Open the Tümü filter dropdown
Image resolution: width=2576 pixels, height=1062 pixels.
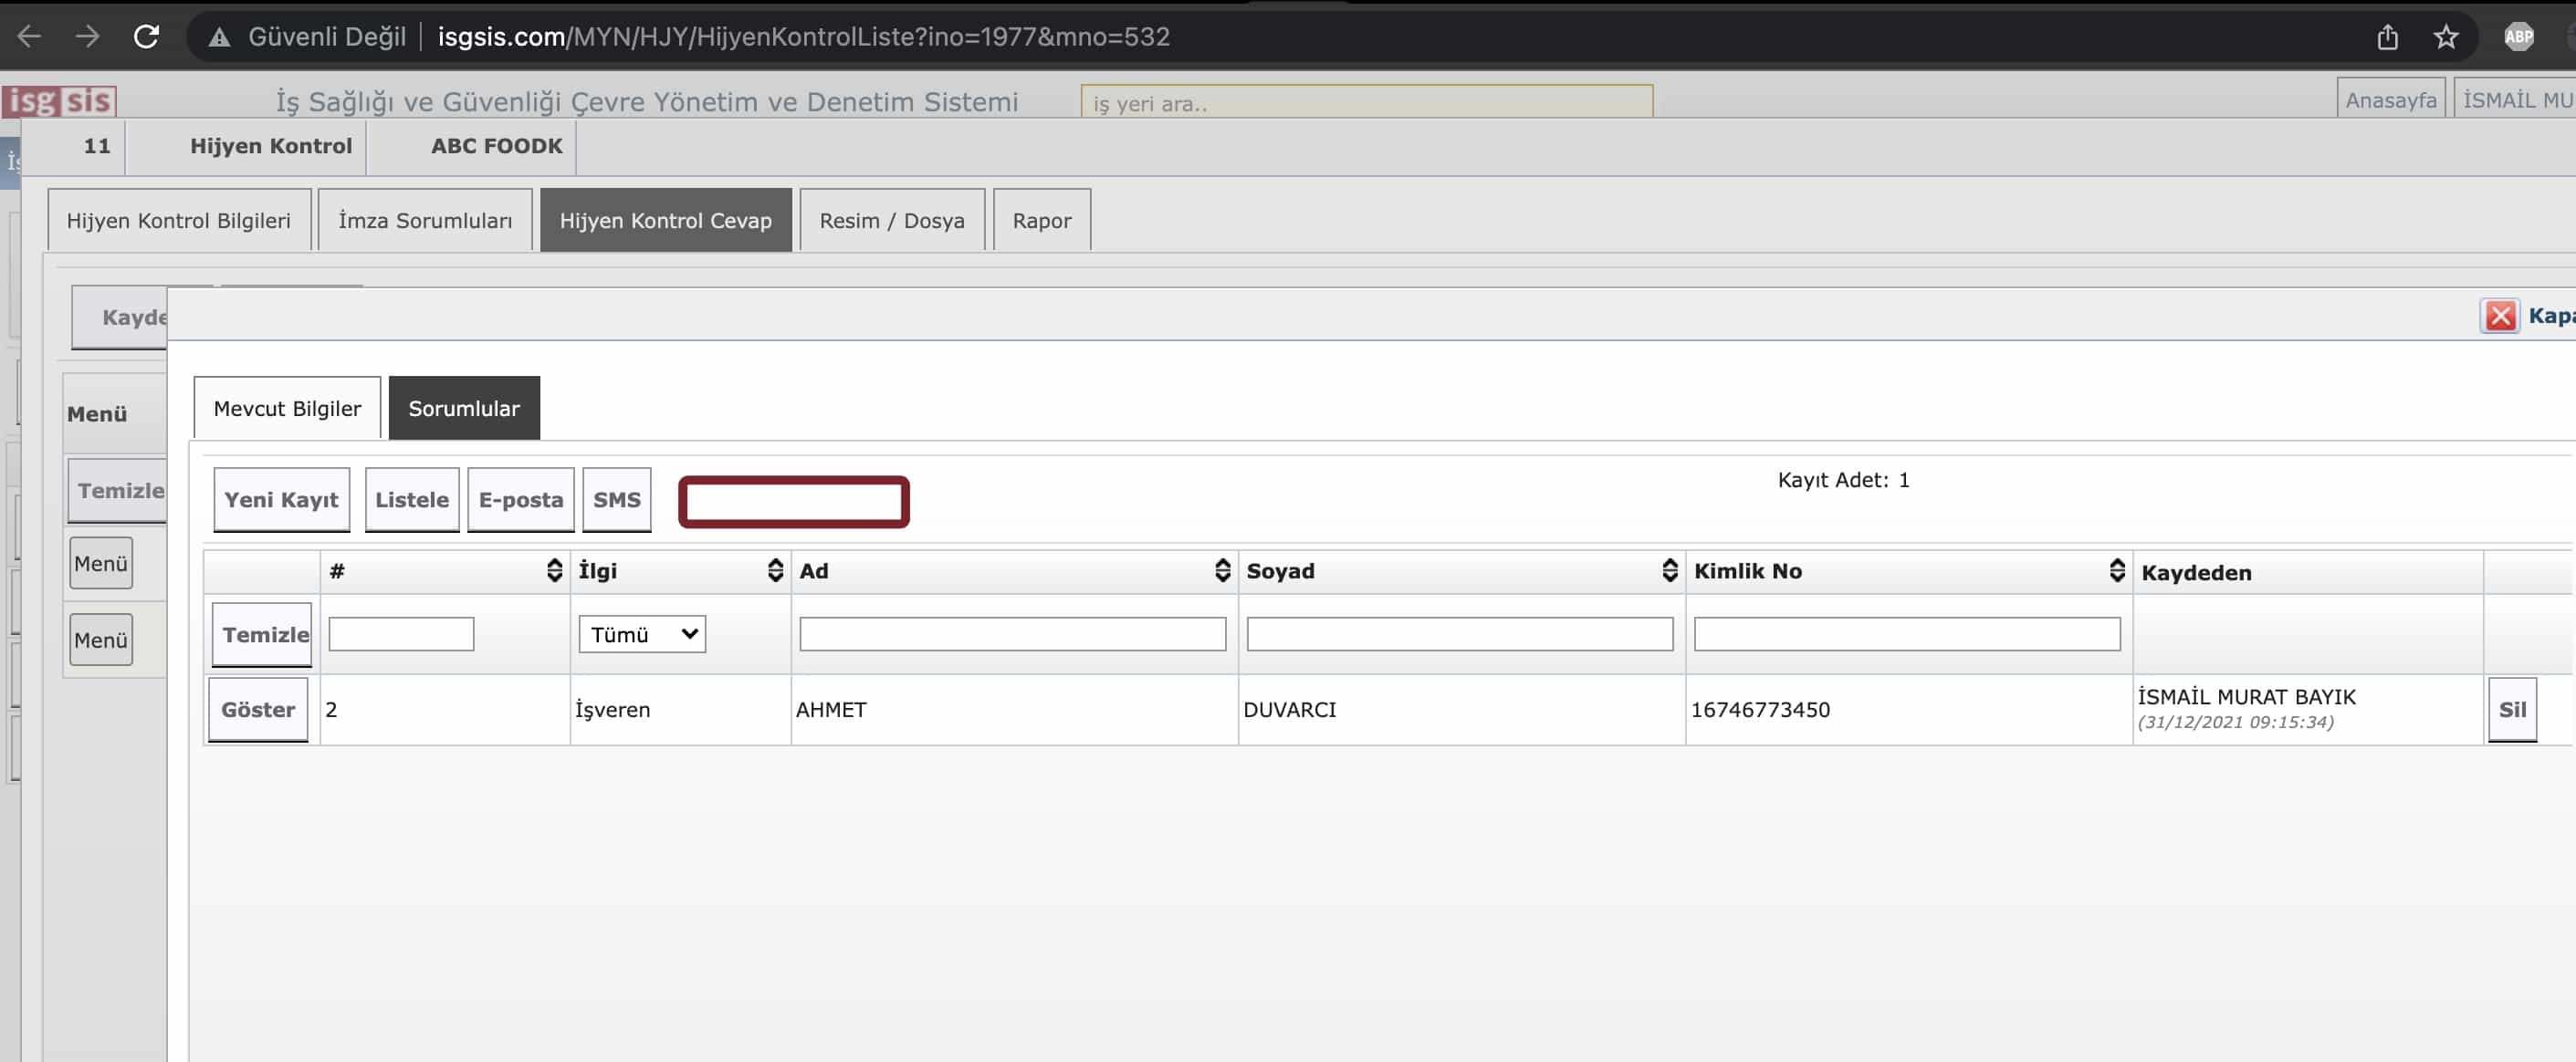(642, 634)
